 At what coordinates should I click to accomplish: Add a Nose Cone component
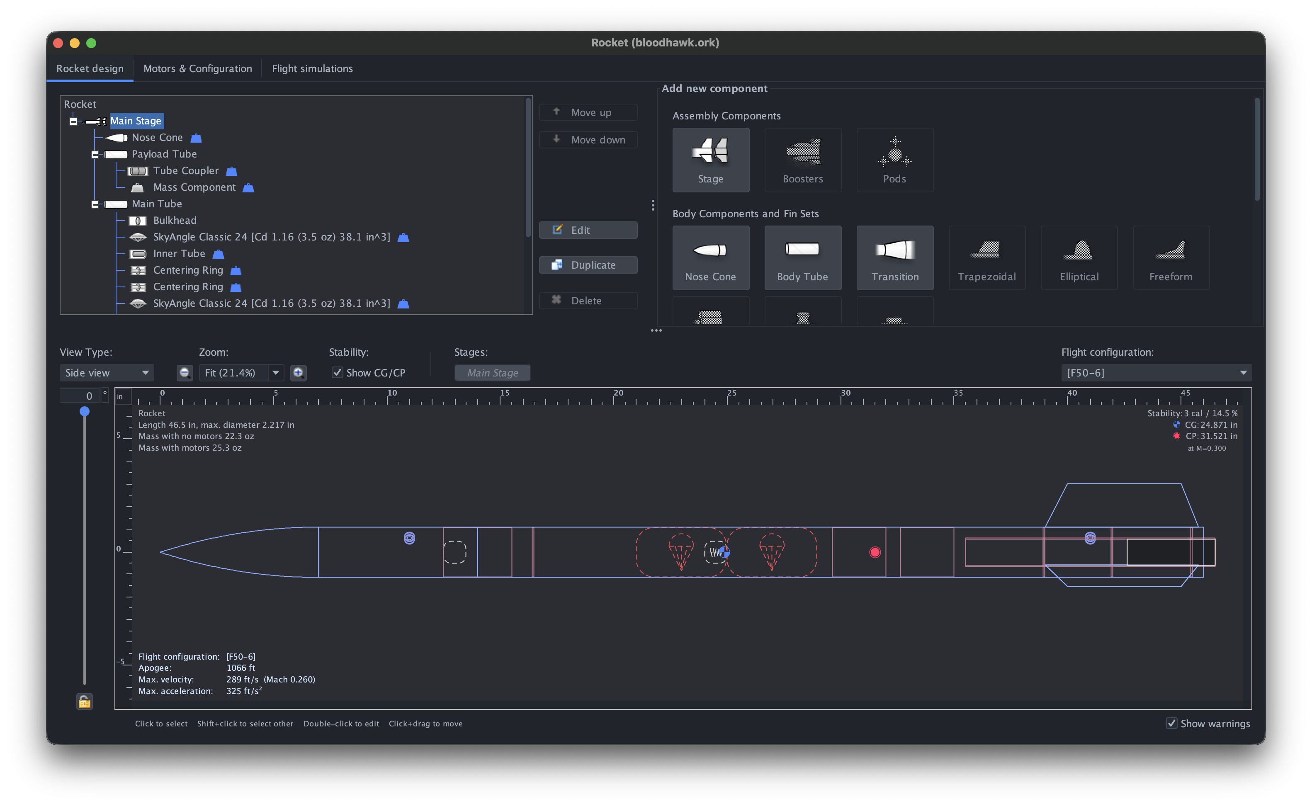(x=710, y=257)
